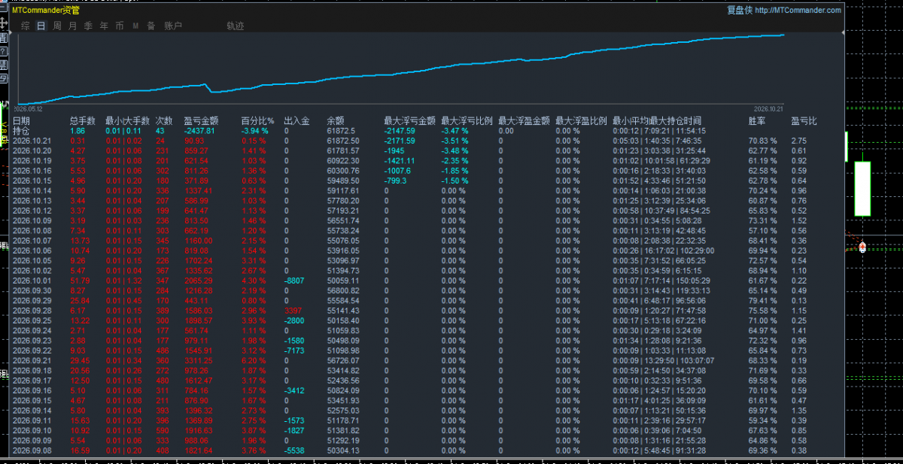Click the 复盘侠 label at top right

[x=739, y=11]
